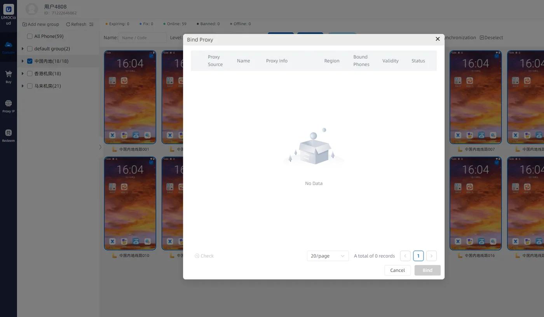Viewport: 544px width, 317px height.
Task: Expand the 中国内地 group tree arrow
Action: 23,61
